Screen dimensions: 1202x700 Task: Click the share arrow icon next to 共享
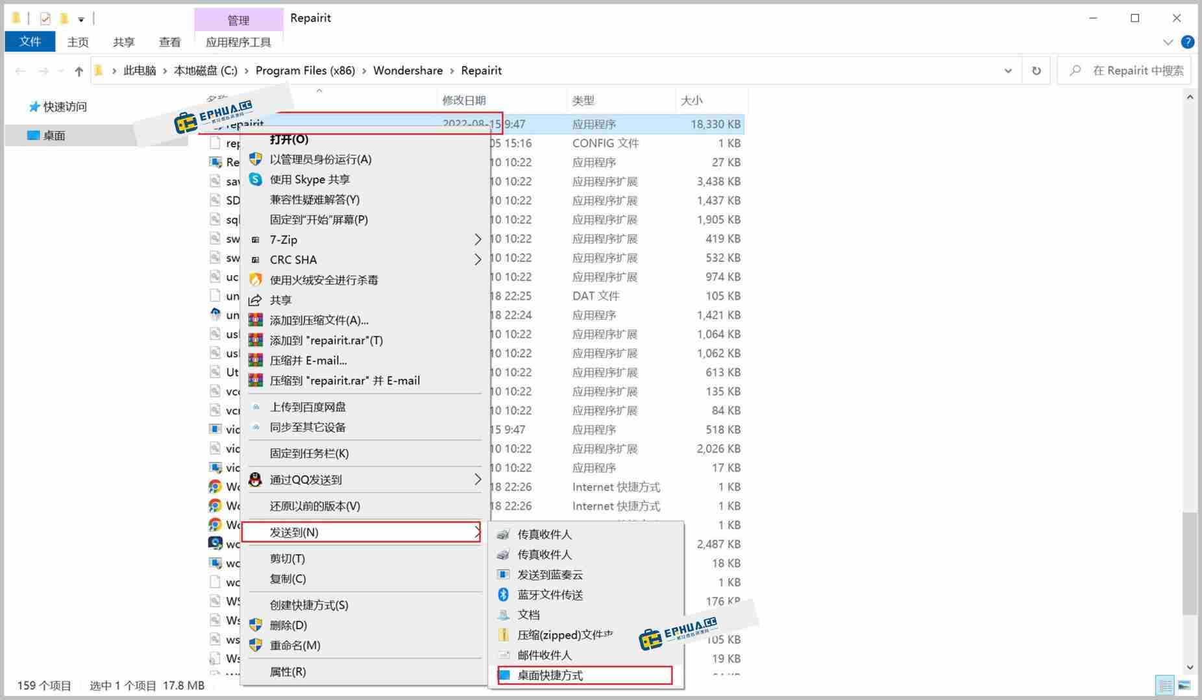coord(256,300)
